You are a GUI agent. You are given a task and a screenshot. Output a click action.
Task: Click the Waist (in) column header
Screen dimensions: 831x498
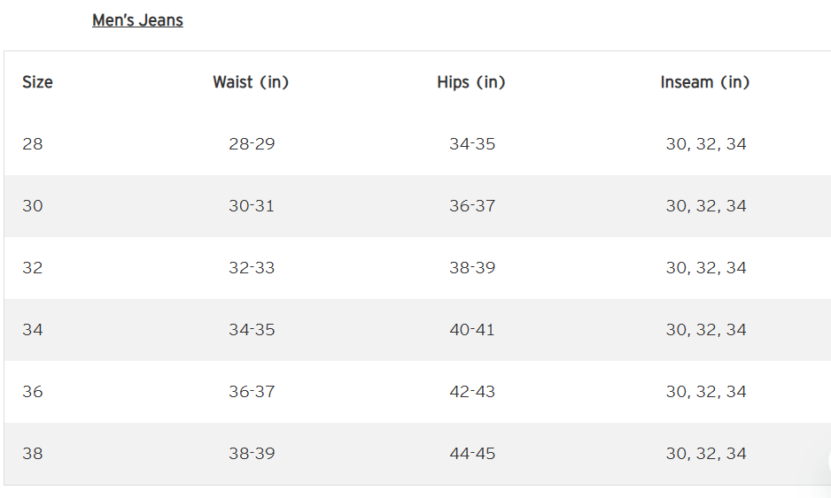(x=251, y=82)
